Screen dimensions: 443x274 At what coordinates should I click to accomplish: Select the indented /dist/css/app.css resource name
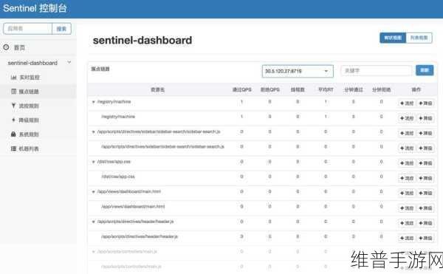[x=118, y=177]
